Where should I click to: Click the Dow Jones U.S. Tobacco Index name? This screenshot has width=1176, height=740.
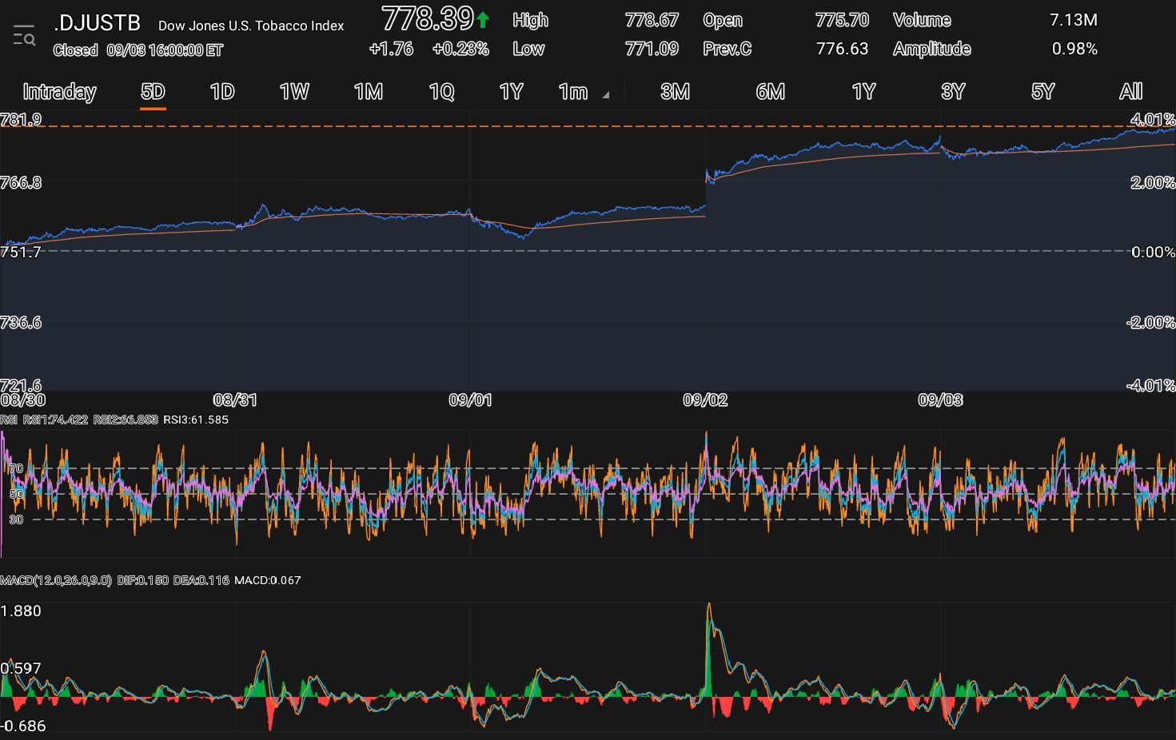pyautogui.click(x=251, y=26)
